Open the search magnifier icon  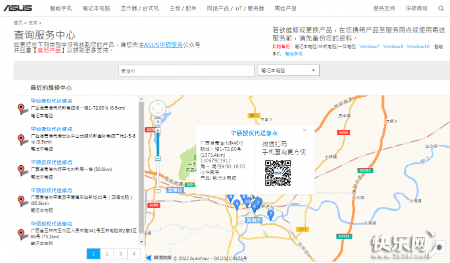(441, 9)
